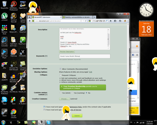Open the FL Studio desktop icon
The width and height of the screenshot is (157, 125).
[x=23, y=101]
